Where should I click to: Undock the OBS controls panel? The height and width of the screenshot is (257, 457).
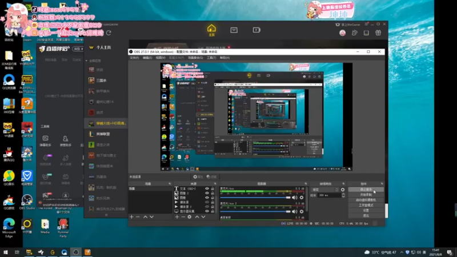point(382,184)
